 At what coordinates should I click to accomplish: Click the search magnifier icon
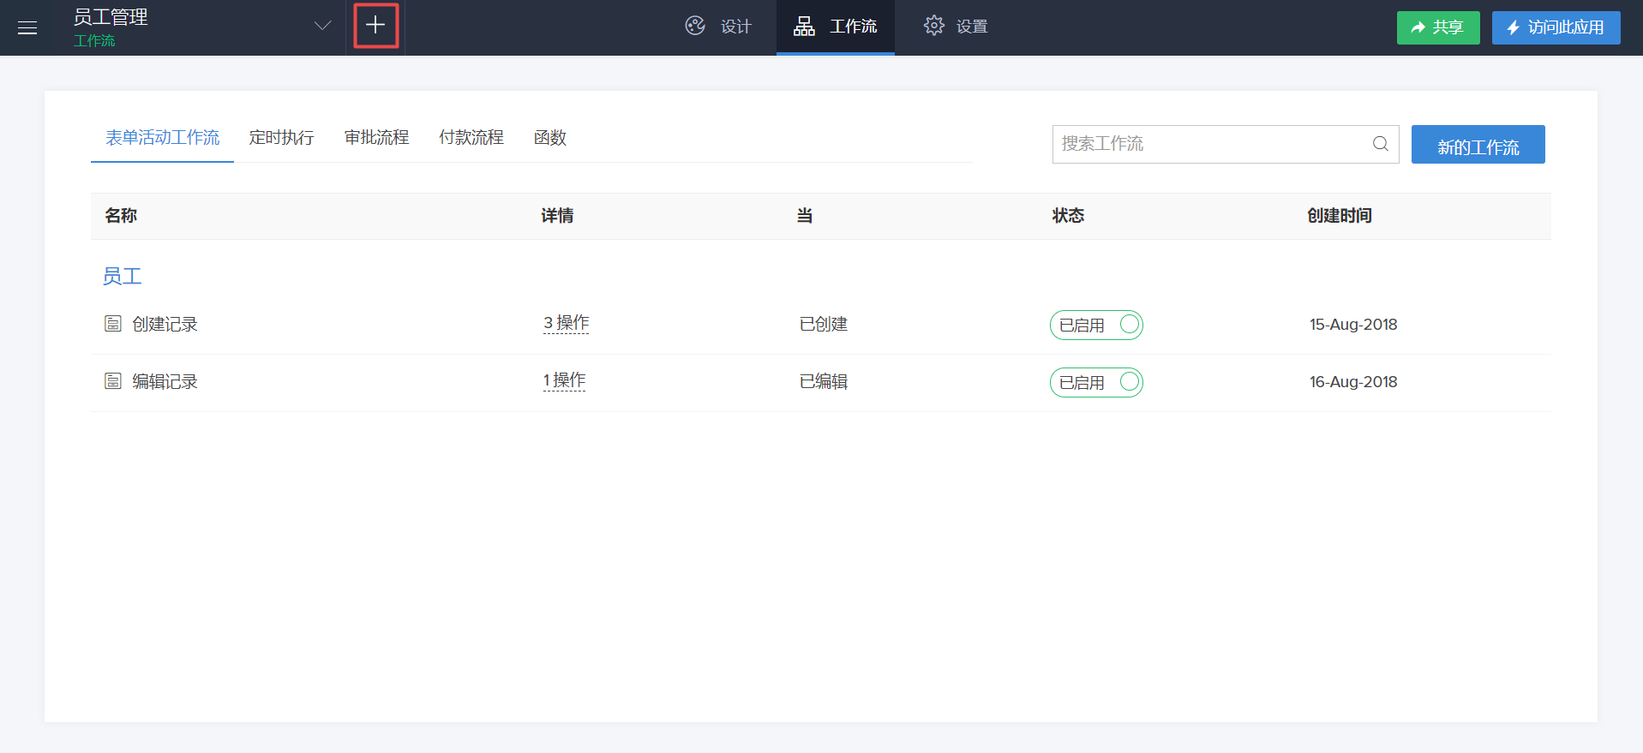tap(1380, 144)
